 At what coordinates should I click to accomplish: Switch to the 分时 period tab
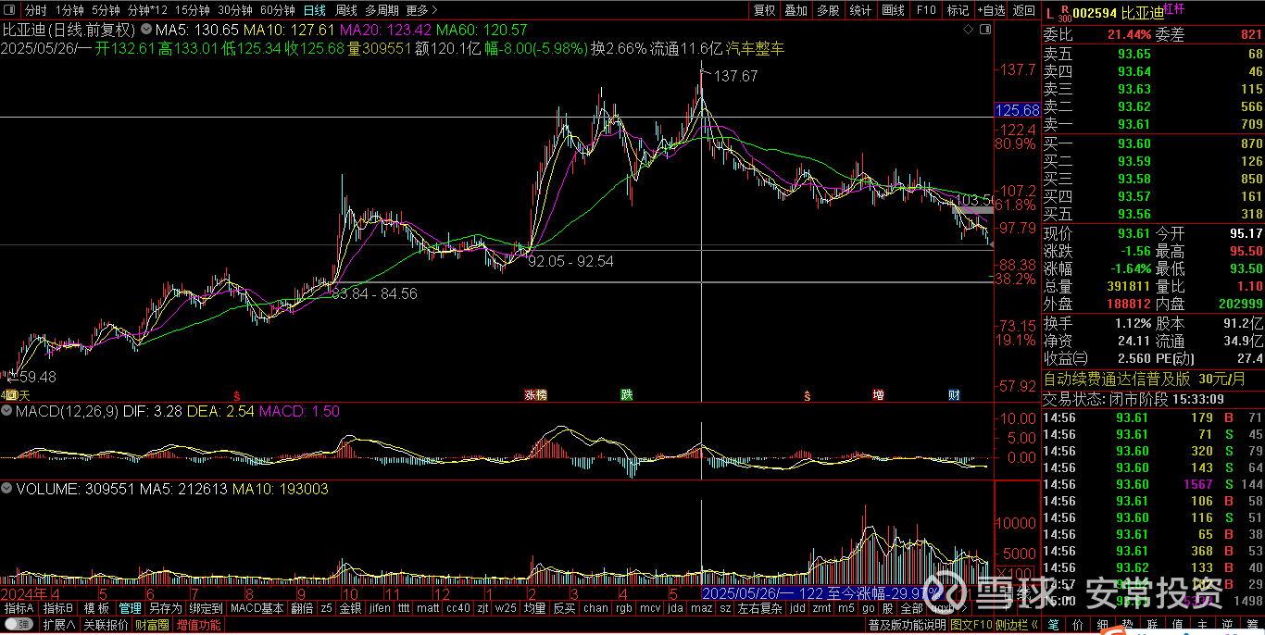click(35, 10)
